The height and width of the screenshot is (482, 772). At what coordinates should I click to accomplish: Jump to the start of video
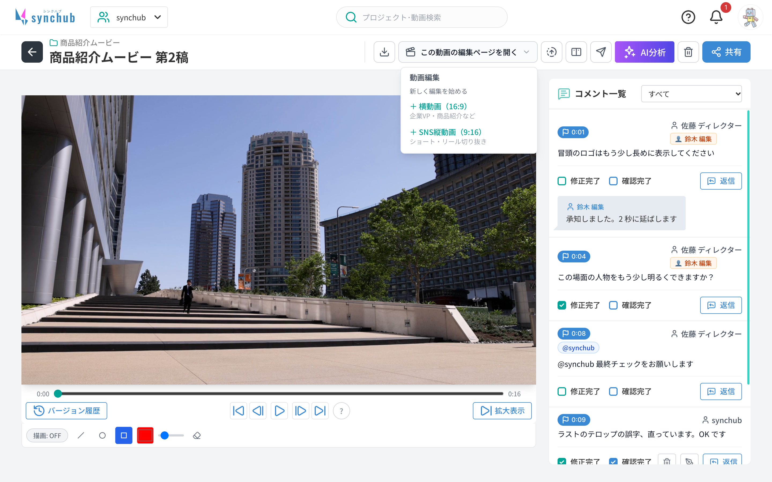click(239, 411)
